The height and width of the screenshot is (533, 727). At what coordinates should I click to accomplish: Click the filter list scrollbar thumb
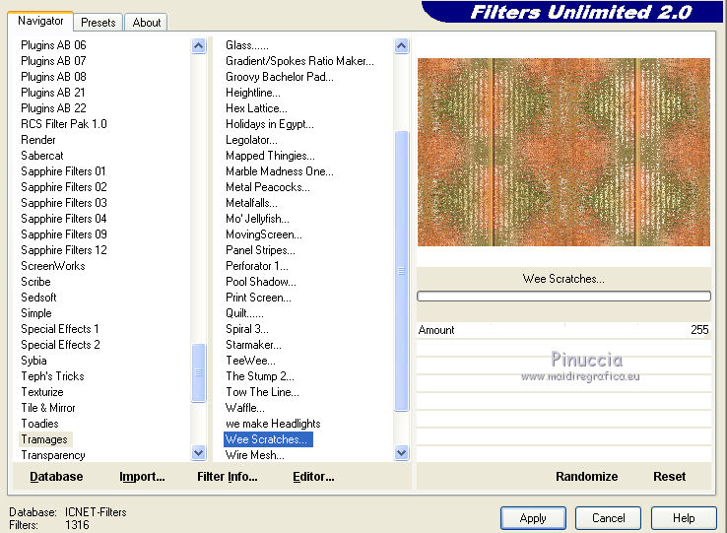pyautogui.click(x=402, y=271)
